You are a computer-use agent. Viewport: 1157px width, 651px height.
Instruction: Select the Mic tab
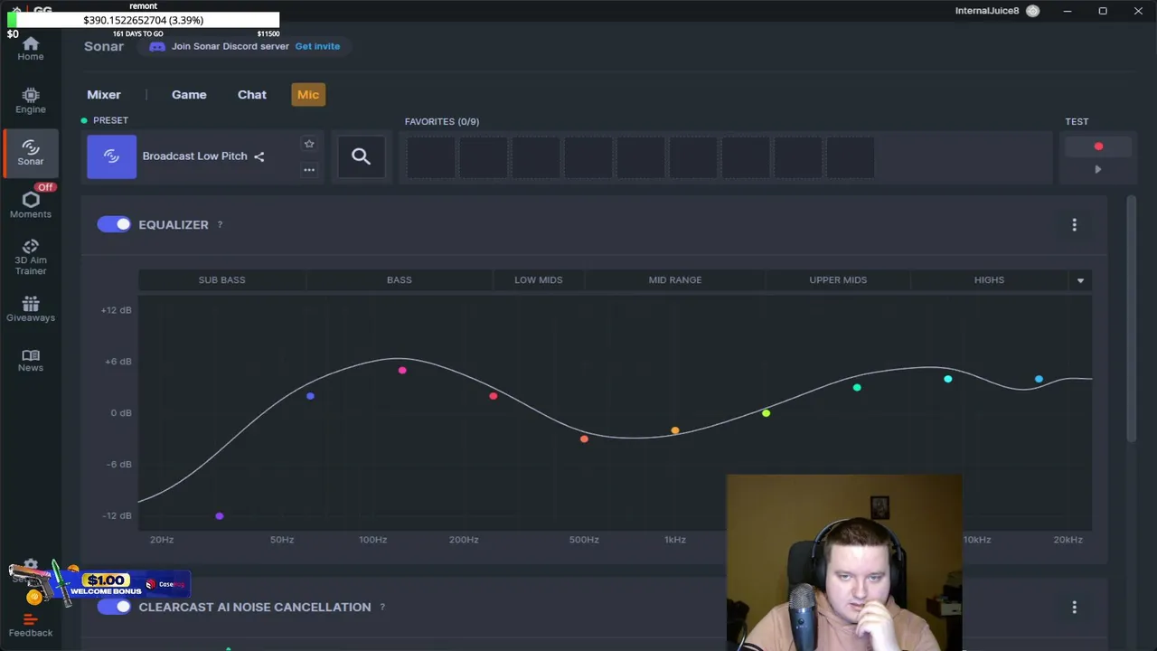pyautogui.click(x=308, y=95)
